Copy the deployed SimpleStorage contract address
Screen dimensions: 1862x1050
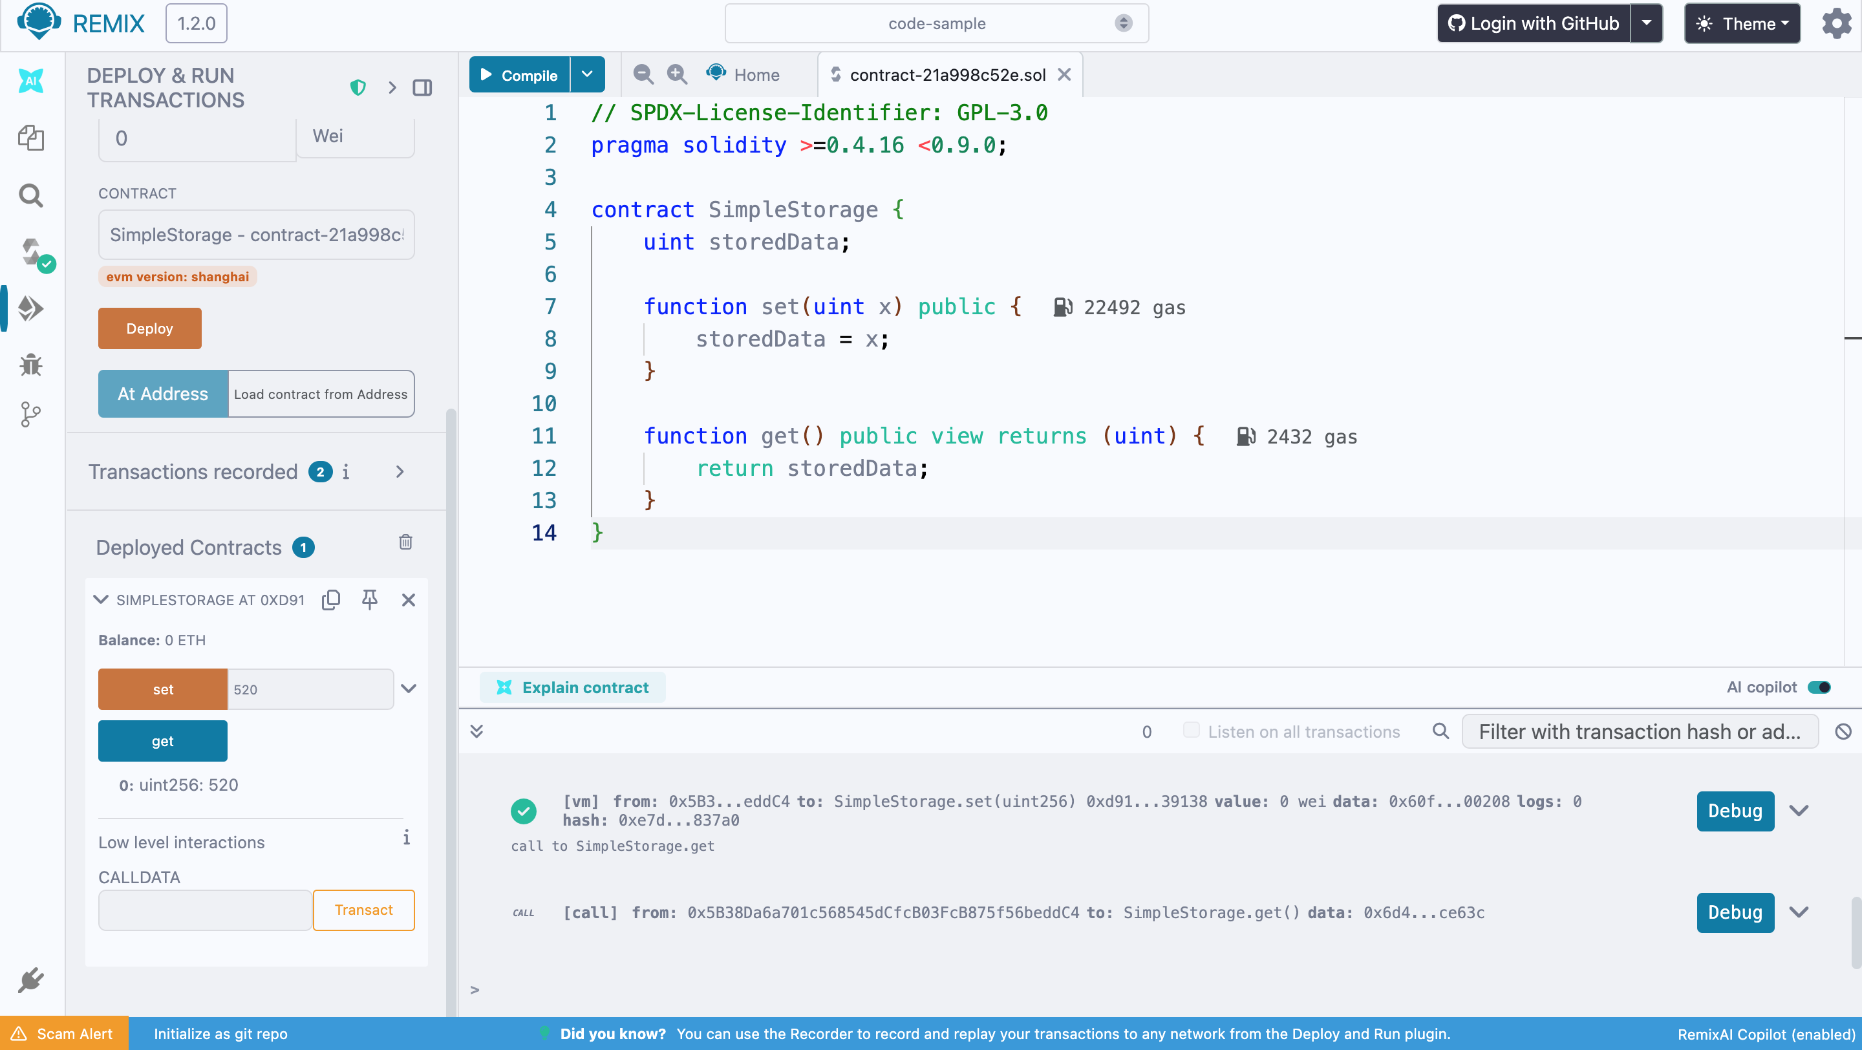tap(331, 600)
